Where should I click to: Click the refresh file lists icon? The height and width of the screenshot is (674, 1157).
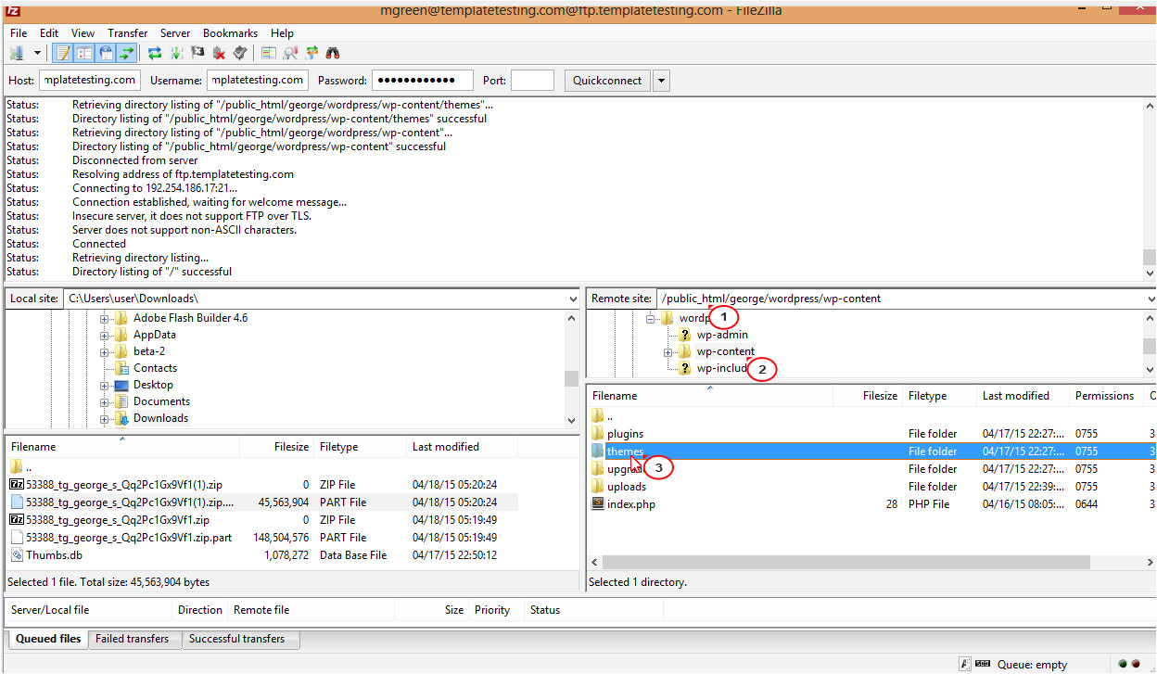tap(155, 54)
